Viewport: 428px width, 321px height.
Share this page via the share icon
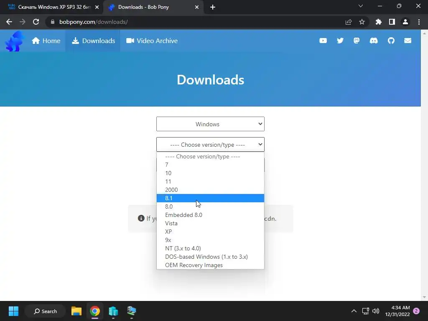pos(348,22)
